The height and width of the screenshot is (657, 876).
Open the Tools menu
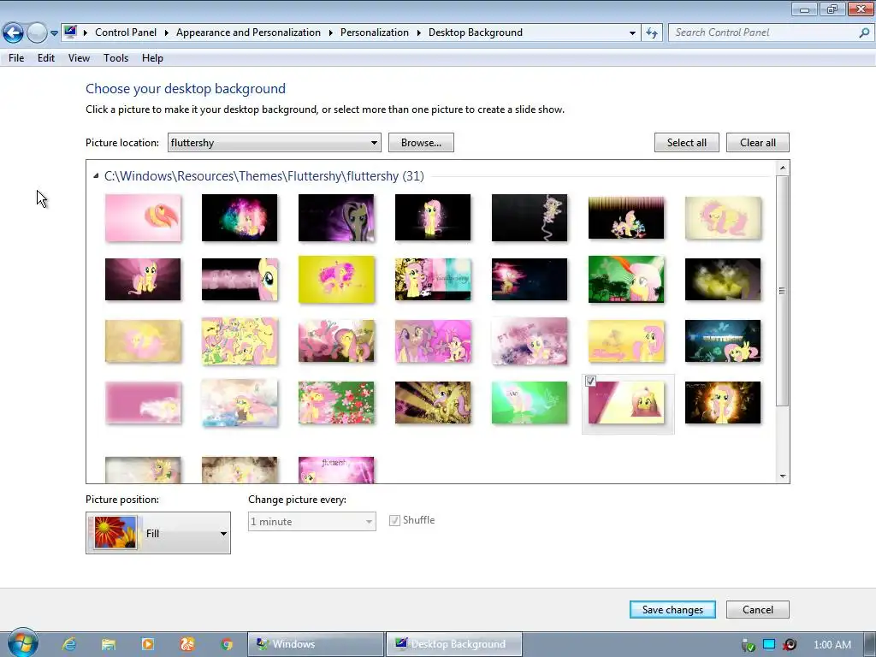[x=115, y=58]
